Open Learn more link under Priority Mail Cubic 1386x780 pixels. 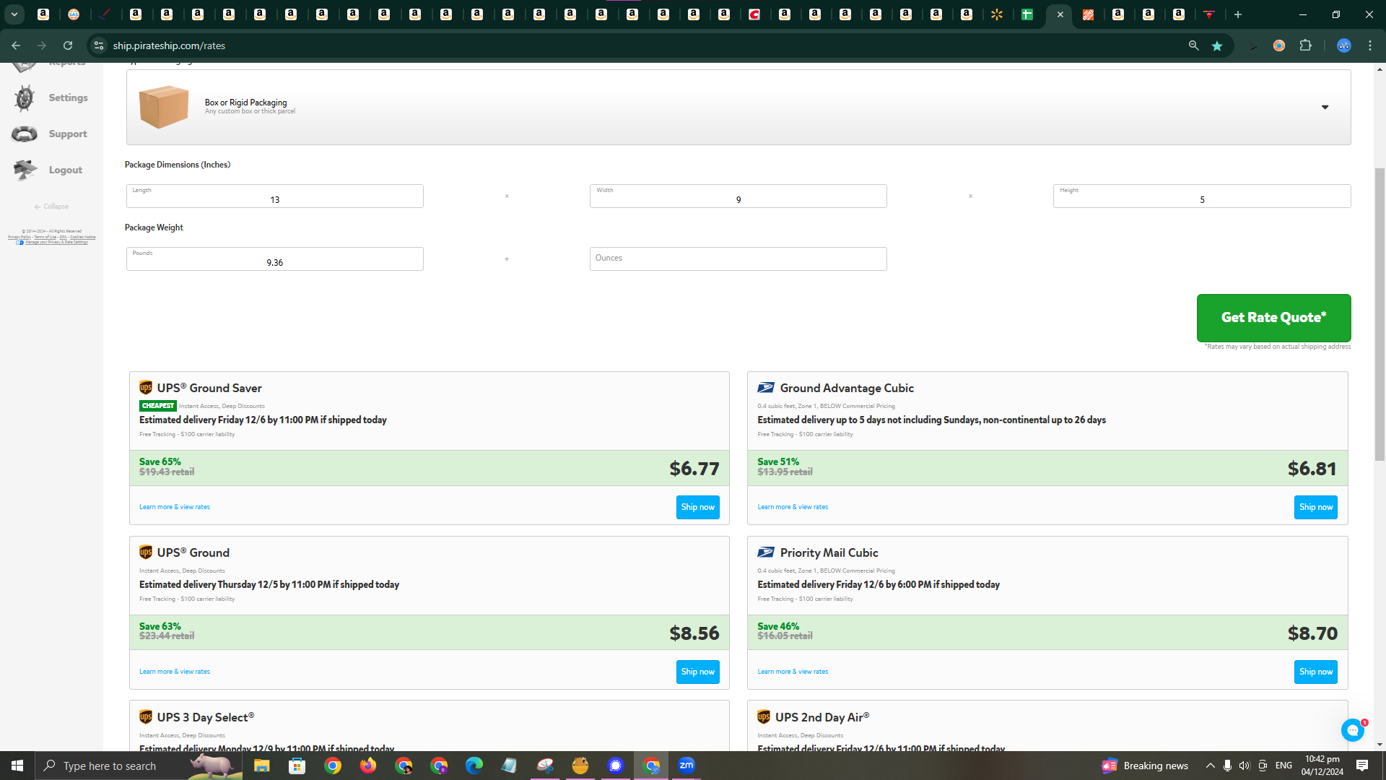(793, 672)
